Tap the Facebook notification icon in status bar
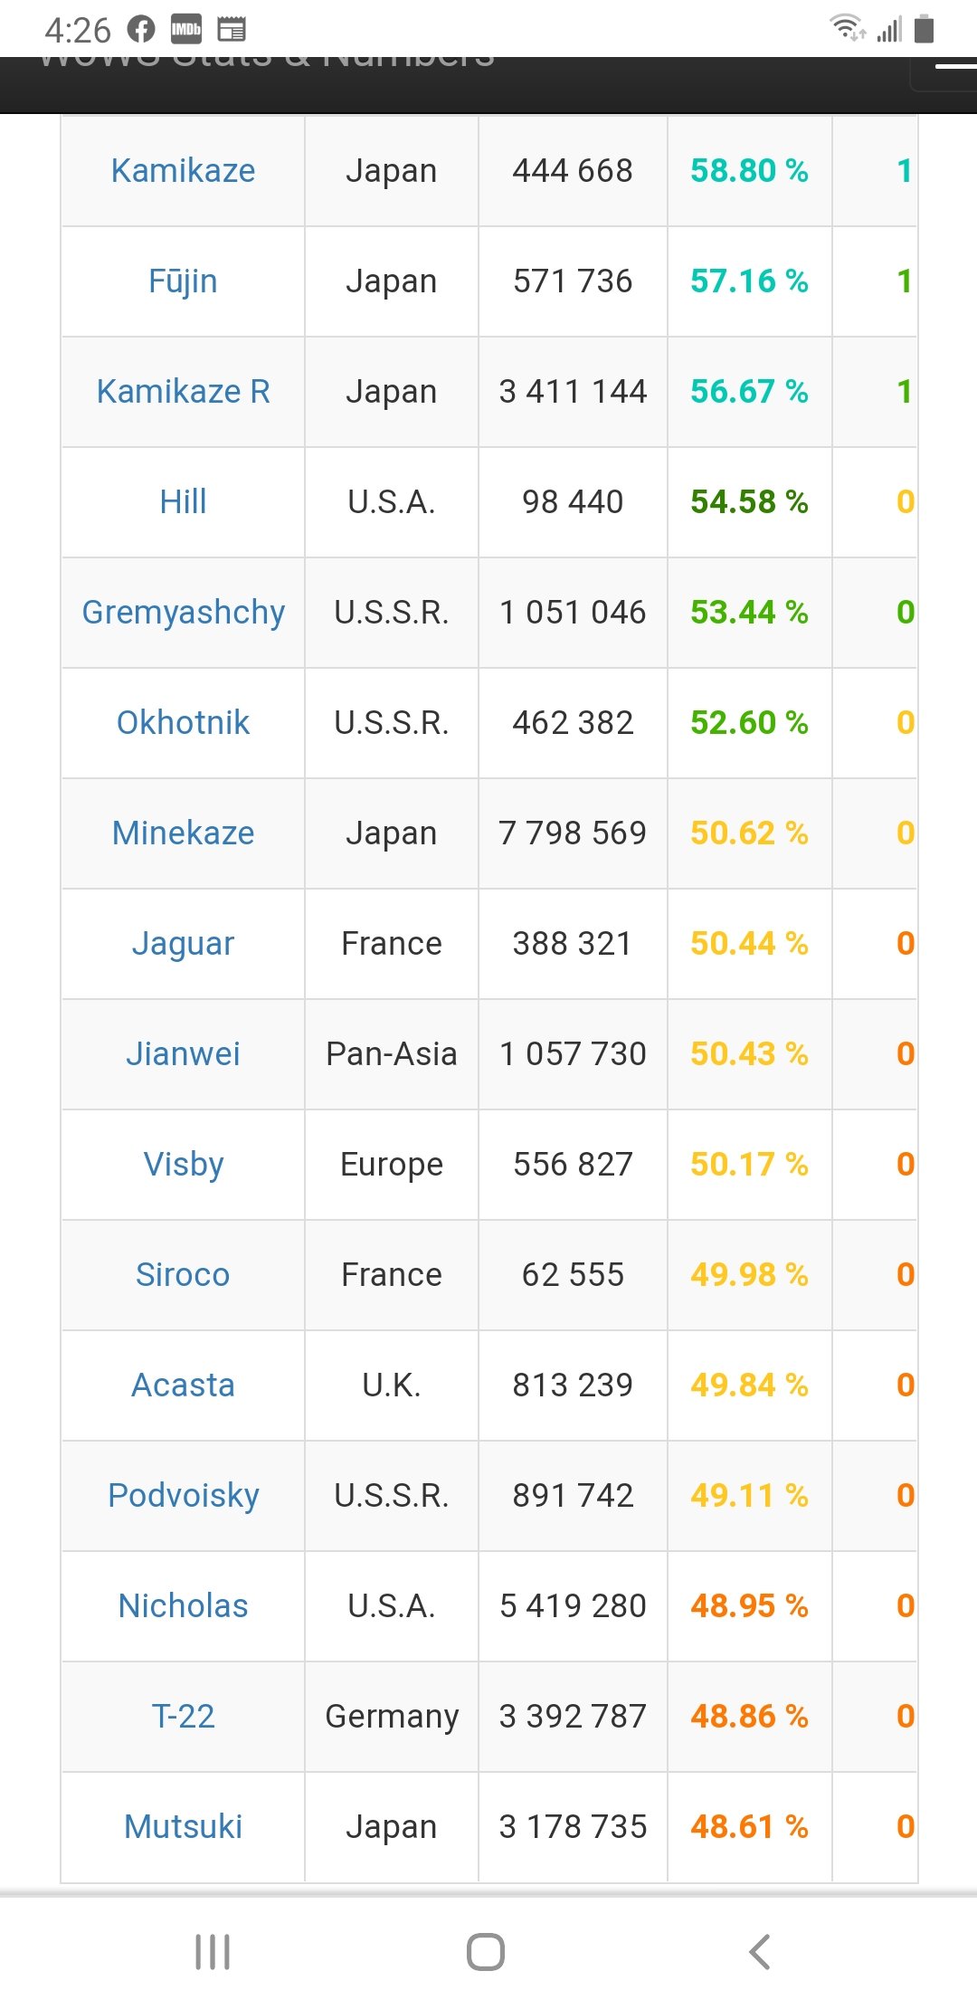The width and height of the screenshot is (977, 2009). pyautogui.click(x=141, y=30)
